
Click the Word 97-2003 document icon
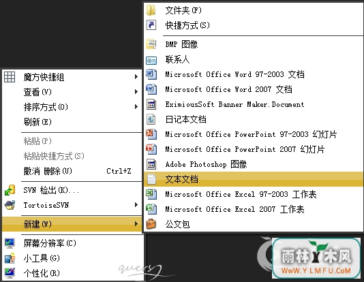click(x=151, y=74)
